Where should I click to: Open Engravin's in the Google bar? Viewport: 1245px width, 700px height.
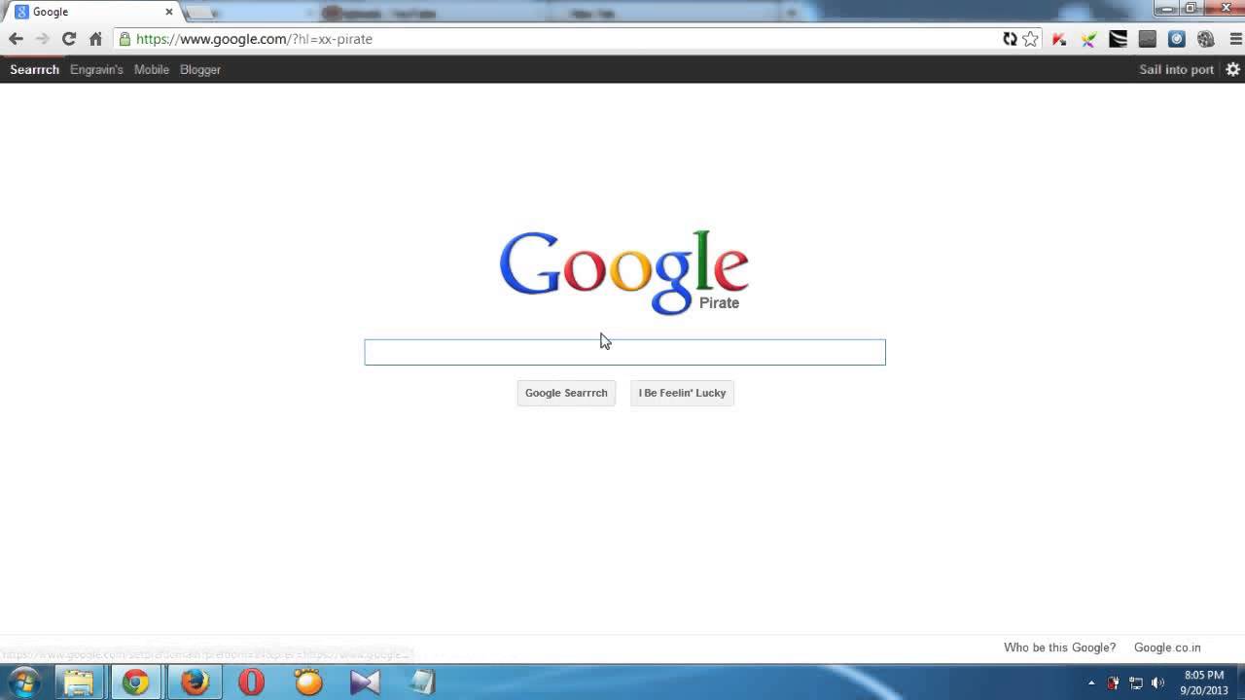[x=96, y=69]
